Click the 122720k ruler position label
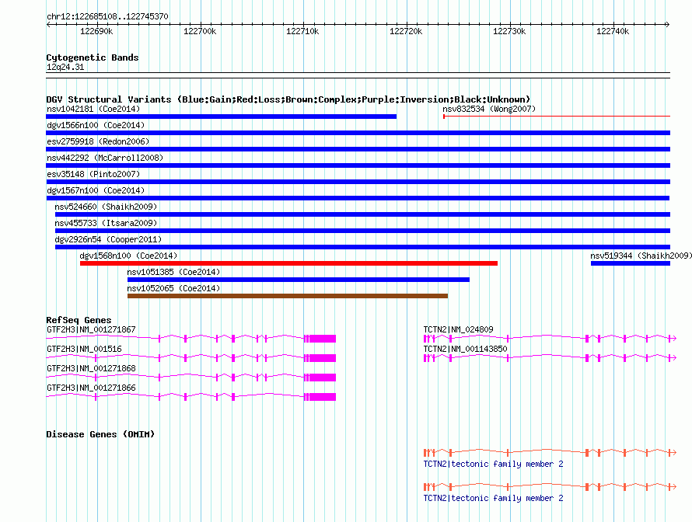This screenshot has width=692, height=522. (406, 31)
